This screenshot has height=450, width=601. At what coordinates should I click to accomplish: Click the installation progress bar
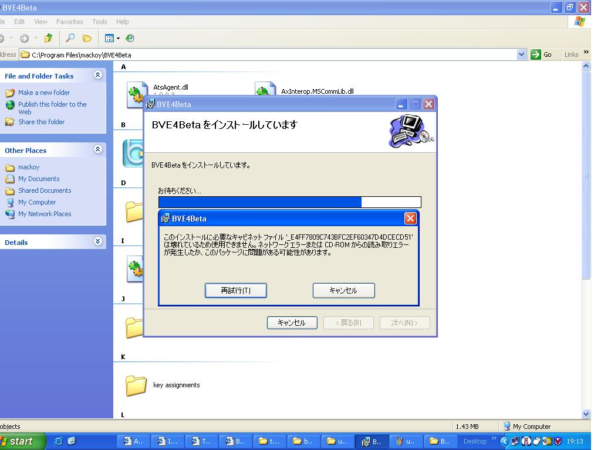[x=290, y=202]
